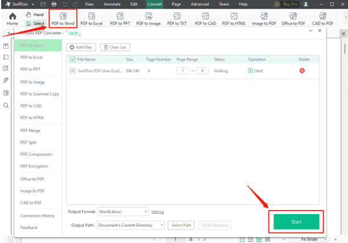The height and width of the screenshot is (243, 348).
Task: Click the green Start button
Action: [296, 222]
